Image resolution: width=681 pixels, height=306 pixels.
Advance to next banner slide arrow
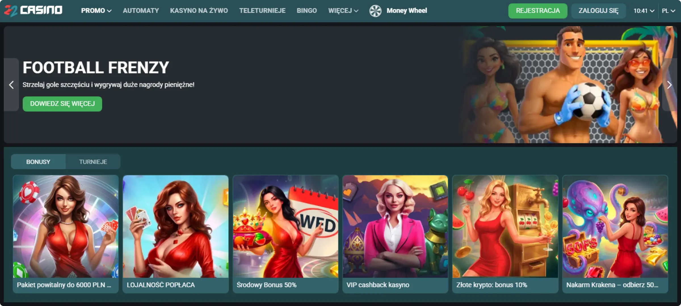tap(669, 84)
